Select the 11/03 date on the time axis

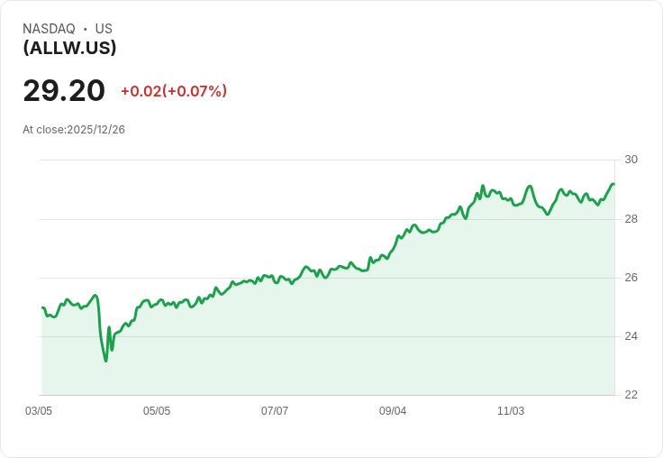coord(511,411)
